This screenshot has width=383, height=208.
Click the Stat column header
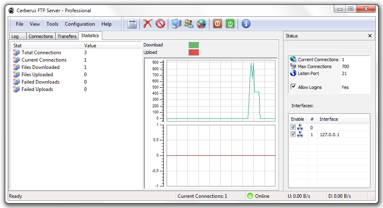(x=46, y=45)
